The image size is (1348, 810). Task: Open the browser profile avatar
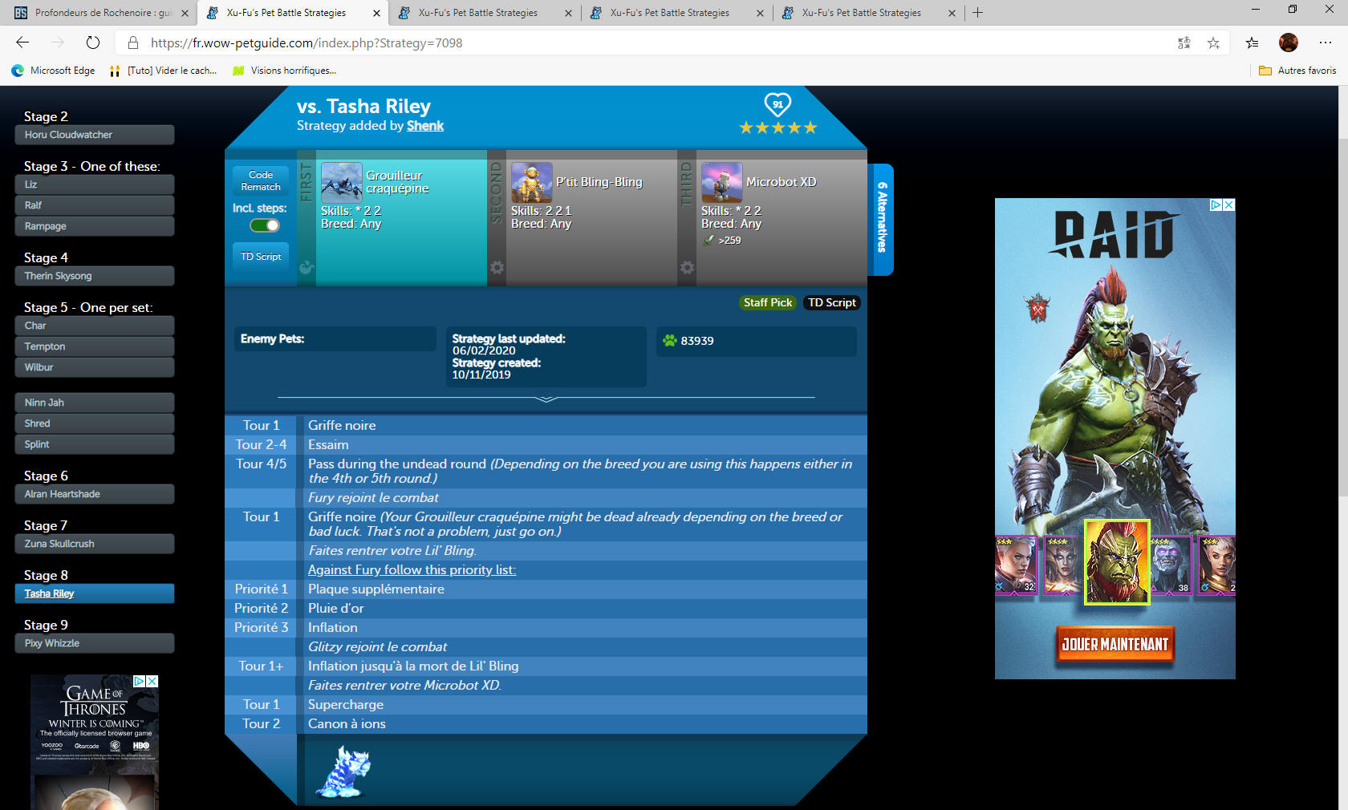click(x=1289, y=43)
